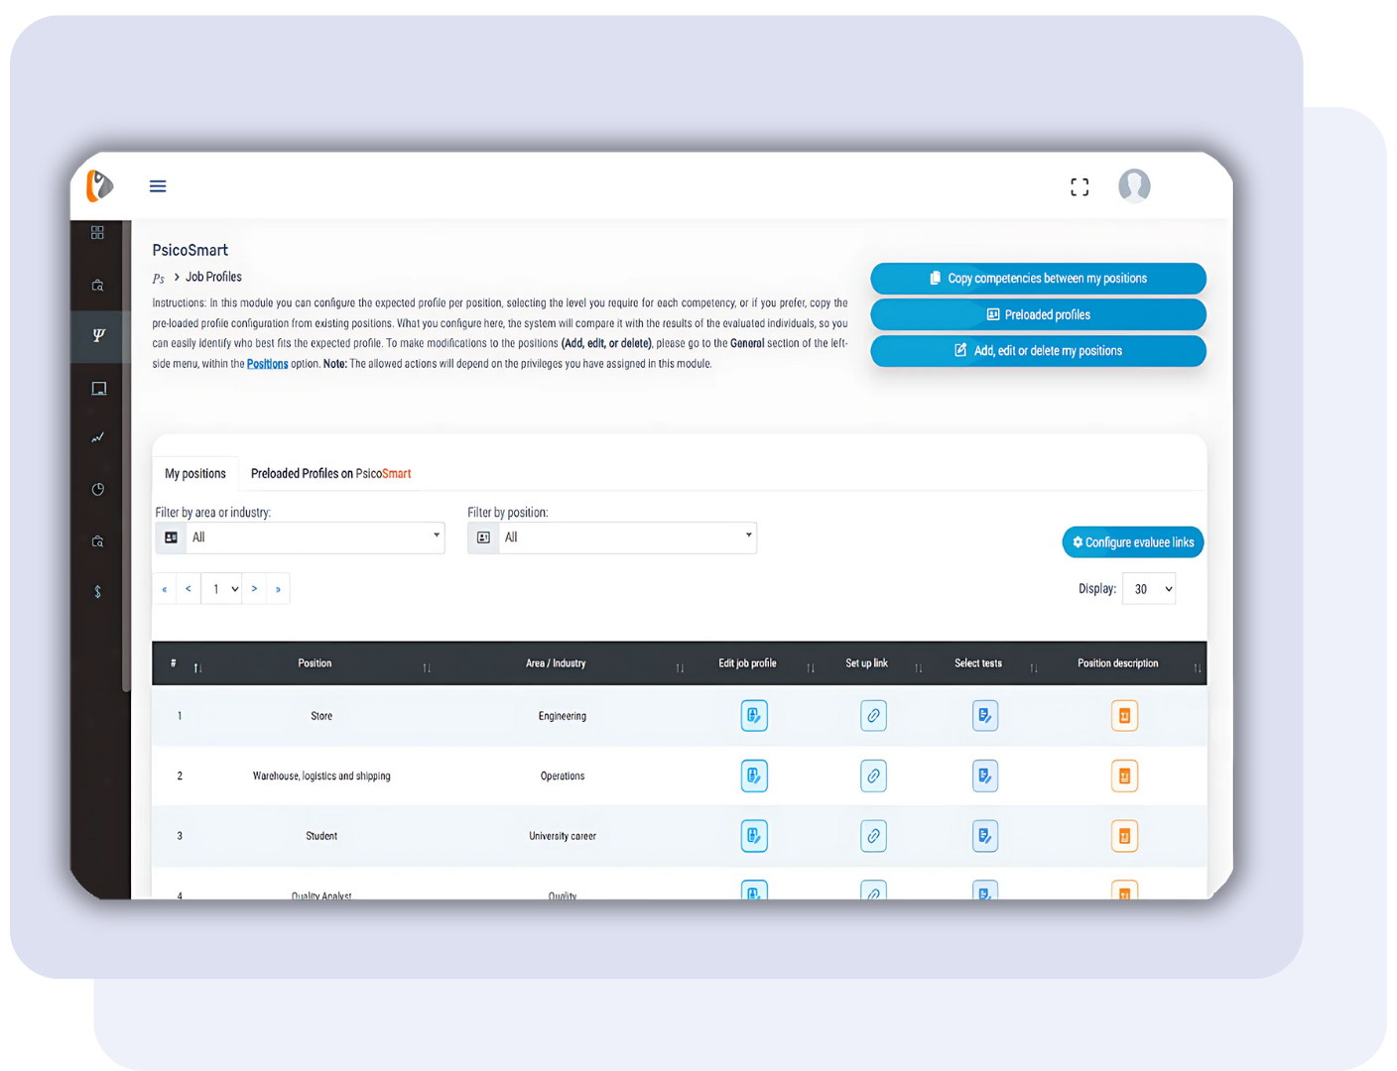This screenshot has height=1071, width=1397.
Task: Open the user profile avatar
Action: 1134,186
